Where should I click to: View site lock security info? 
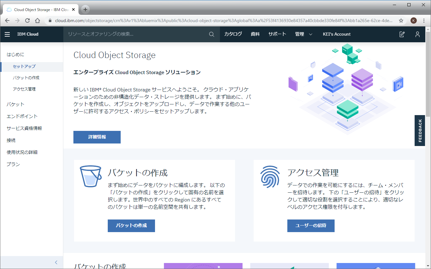pyautogui.click(x=50, y=20)
